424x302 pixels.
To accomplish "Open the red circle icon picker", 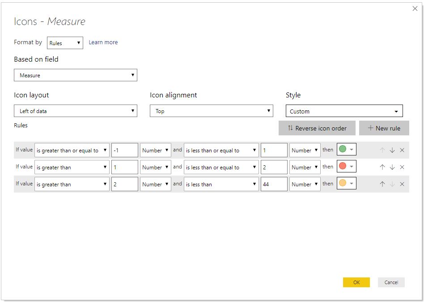I will (346, 166).
